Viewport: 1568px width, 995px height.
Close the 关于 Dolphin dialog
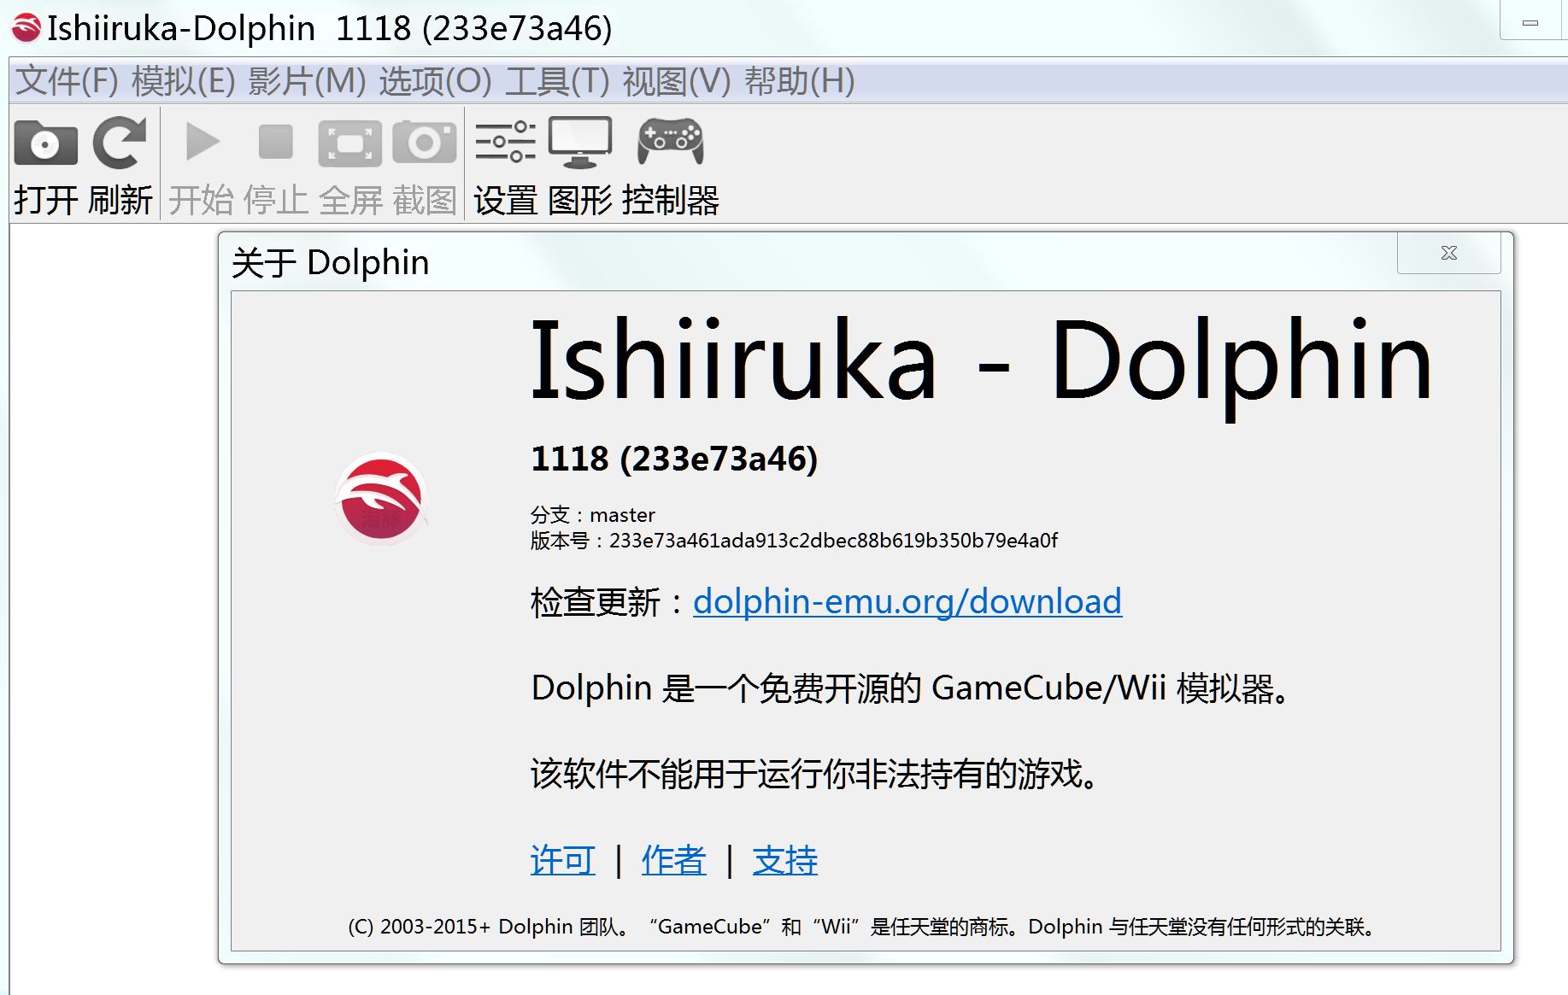click(1448, 253)
